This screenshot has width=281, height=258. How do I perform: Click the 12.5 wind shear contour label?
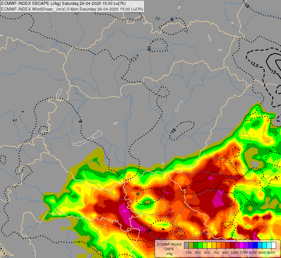tap(254, 64)
